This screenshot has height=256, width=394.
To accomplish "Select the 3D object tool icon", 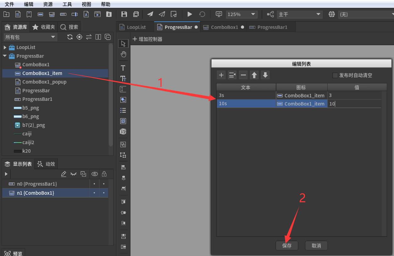I will click(123, 132).
